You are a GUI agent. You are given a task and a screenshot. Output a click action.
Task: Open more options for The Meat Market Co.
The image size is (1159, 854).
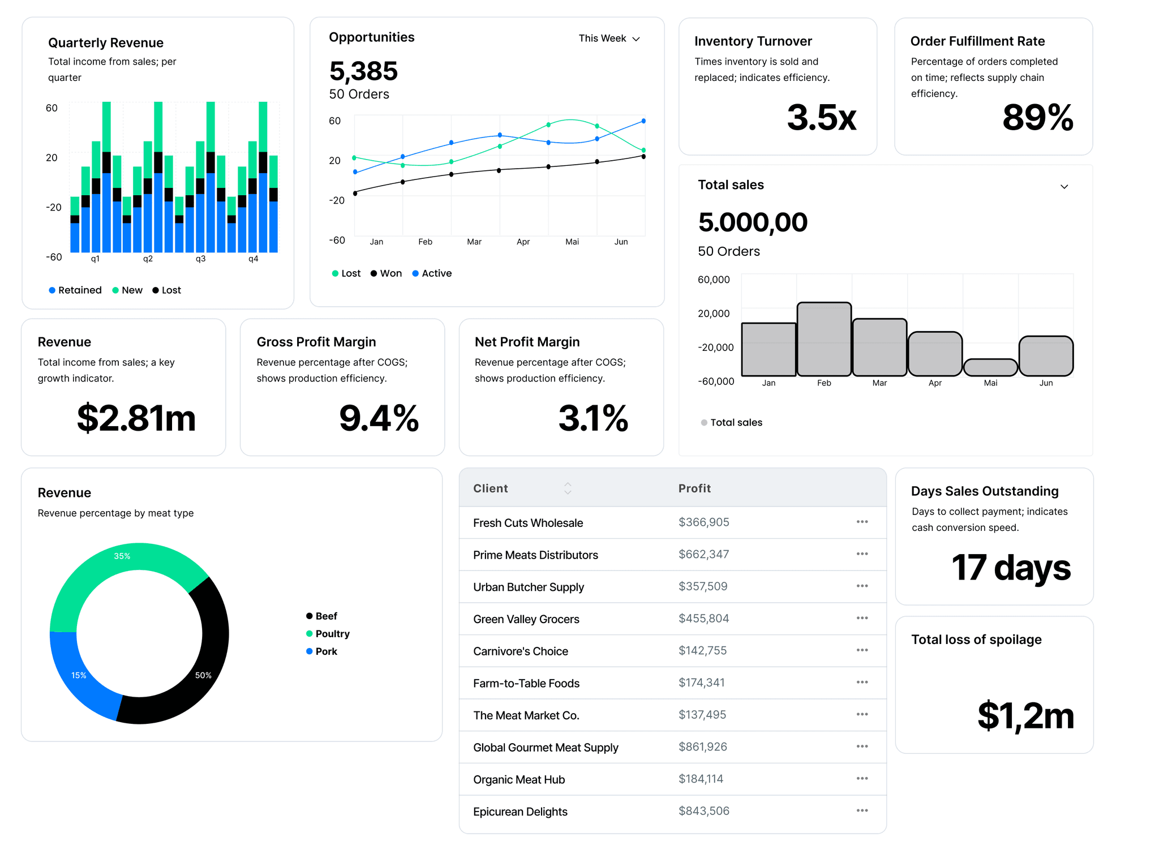tap(862, 714)
